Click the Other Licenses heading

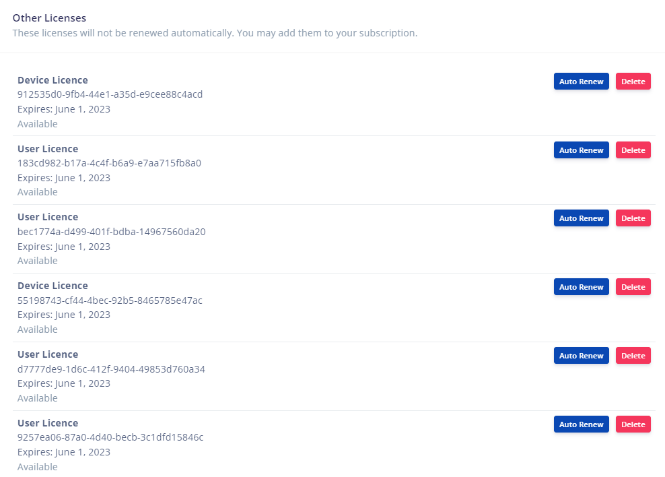coord(49,18)
